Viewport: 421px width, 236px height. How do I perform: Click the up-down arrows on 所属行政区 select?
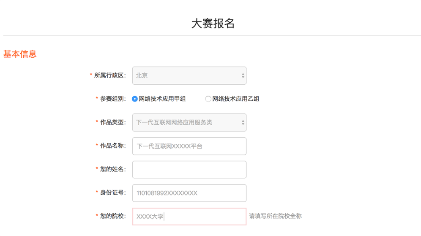click(243, 76)
